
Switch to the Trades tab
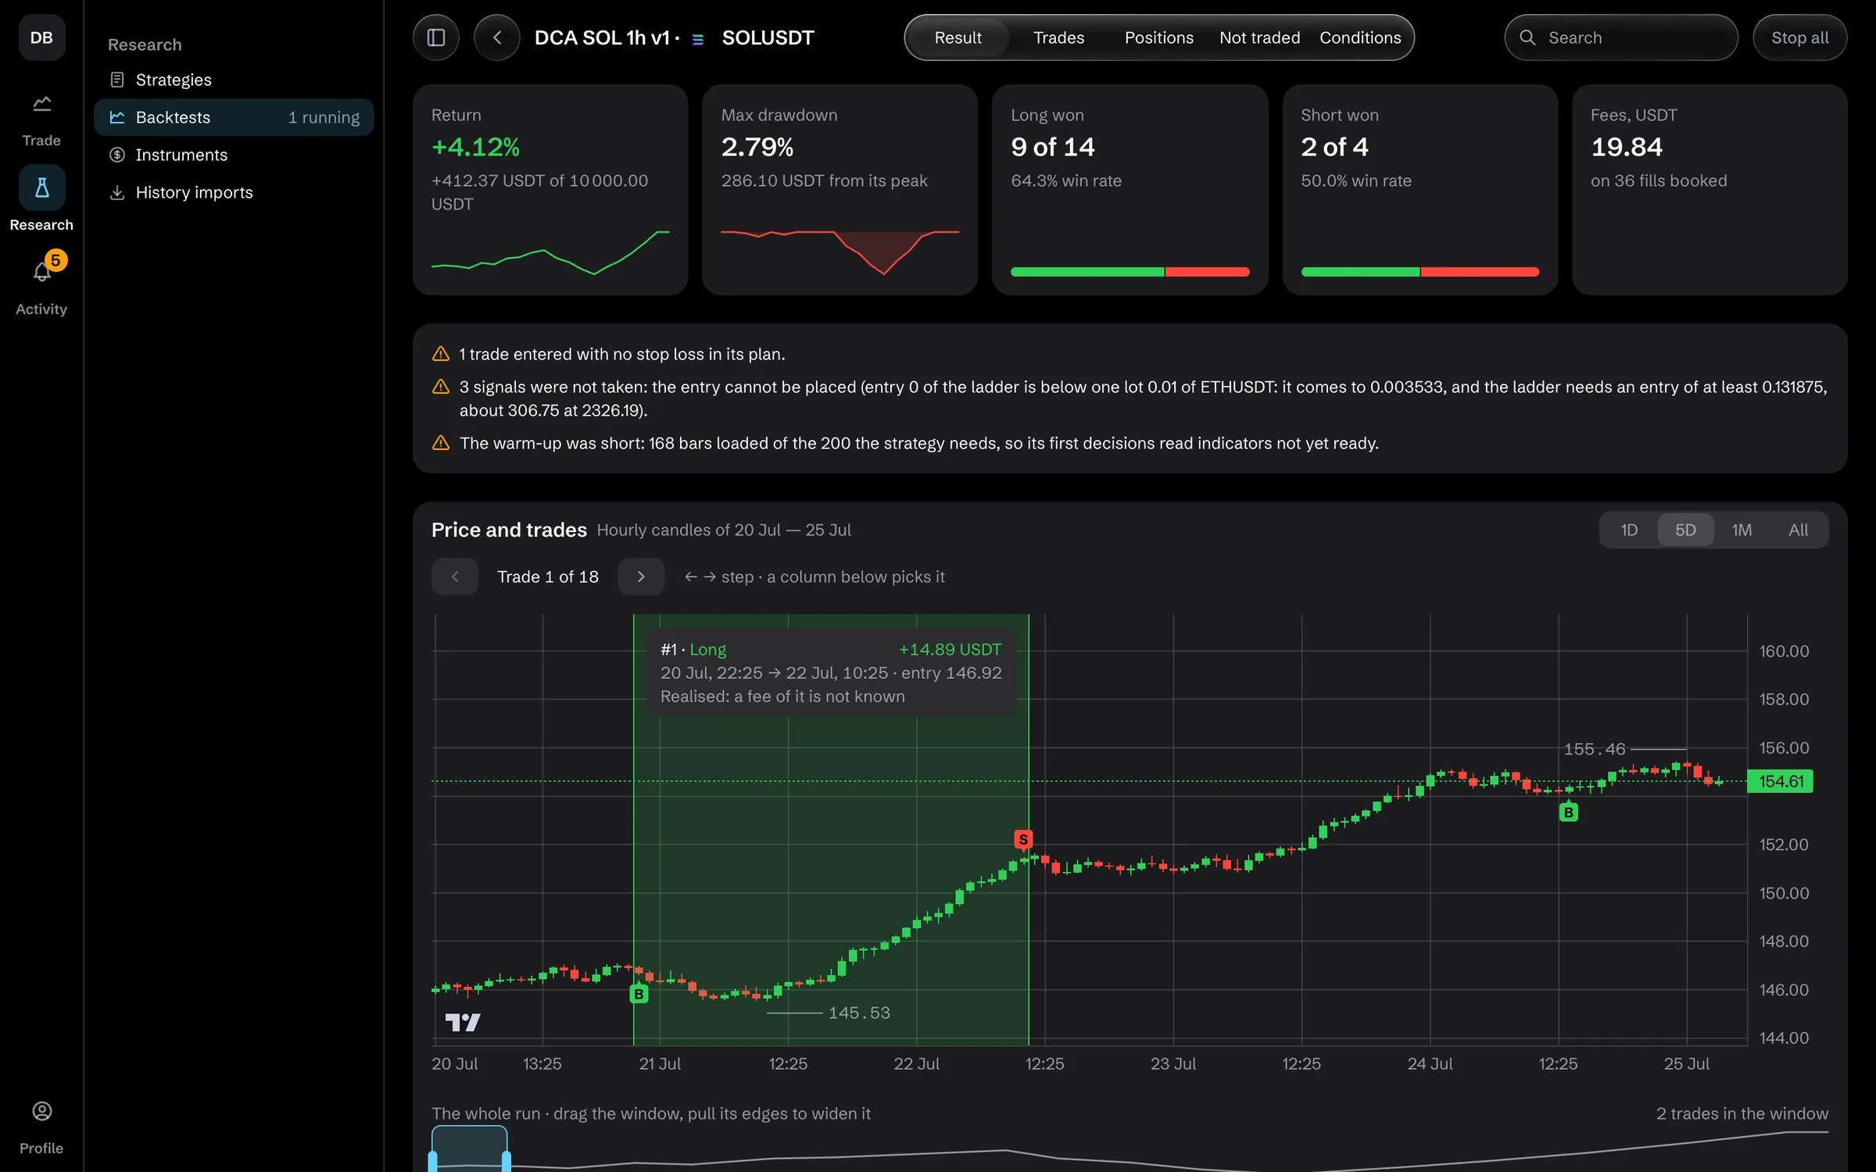[1058, 38]
